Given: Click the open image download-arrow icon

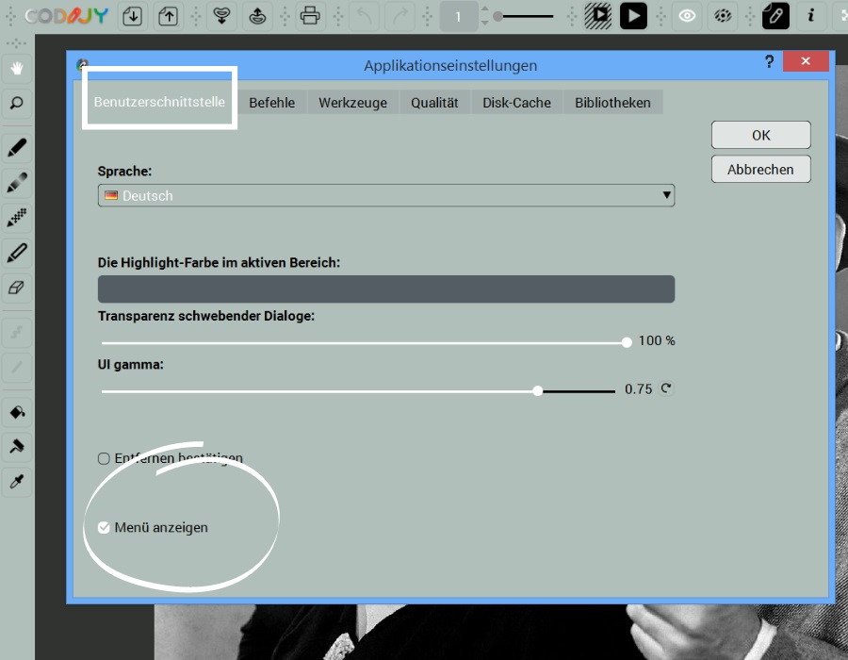Looking at the screenshot, I should [x=133, y=16].
